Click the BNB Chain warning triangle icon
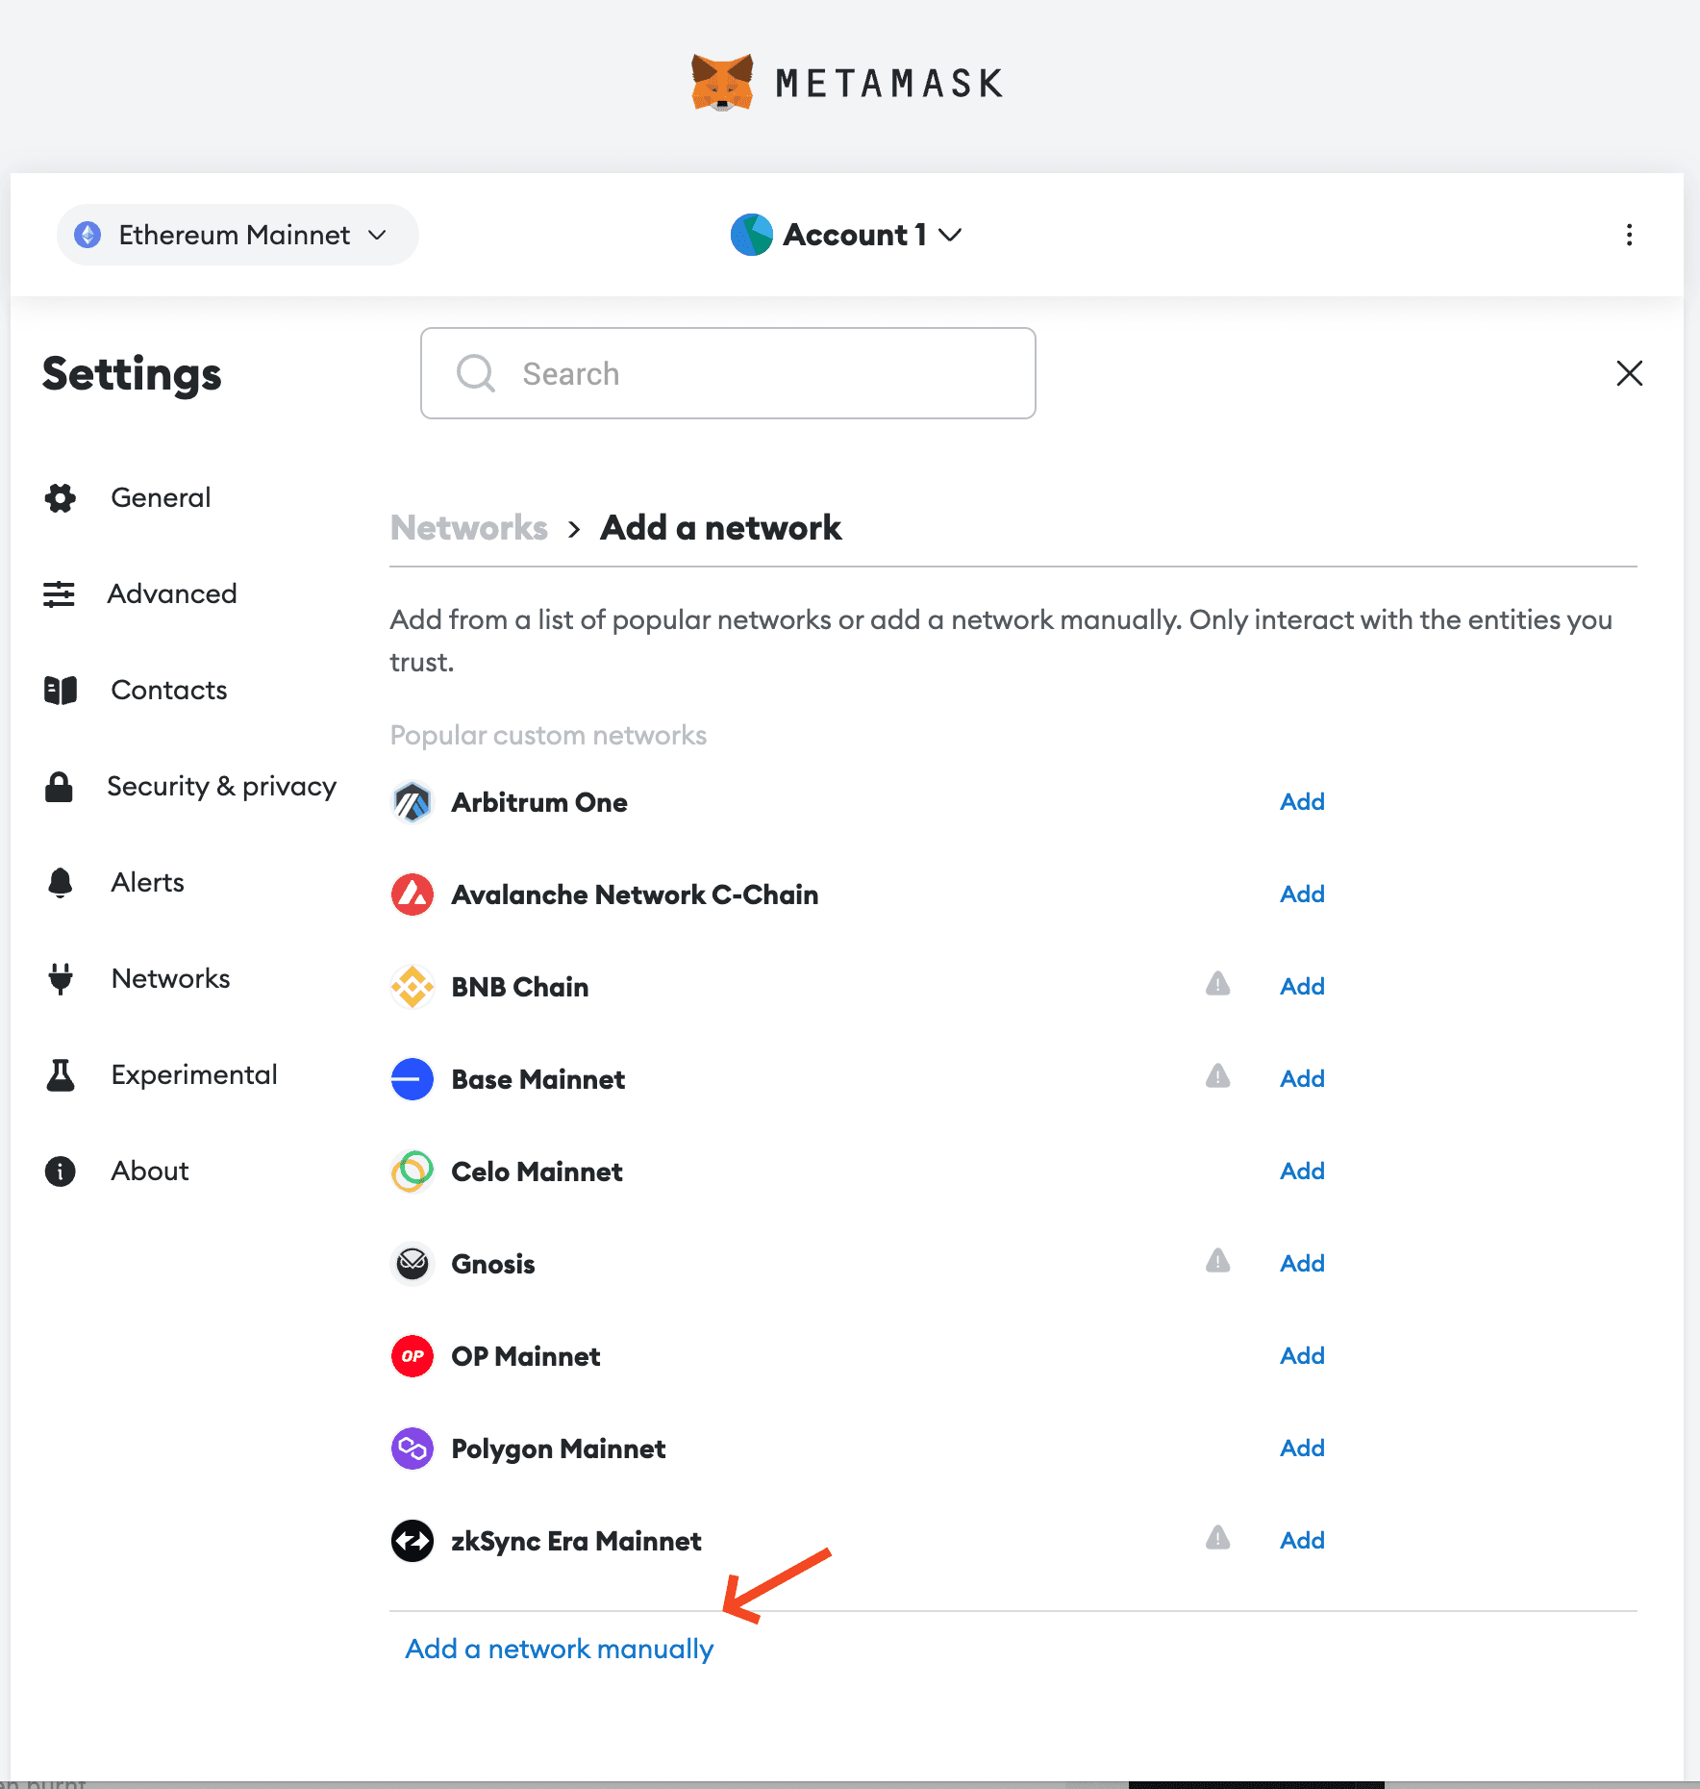Viewport: 1700px width, 1789px height. point(1217,984)
